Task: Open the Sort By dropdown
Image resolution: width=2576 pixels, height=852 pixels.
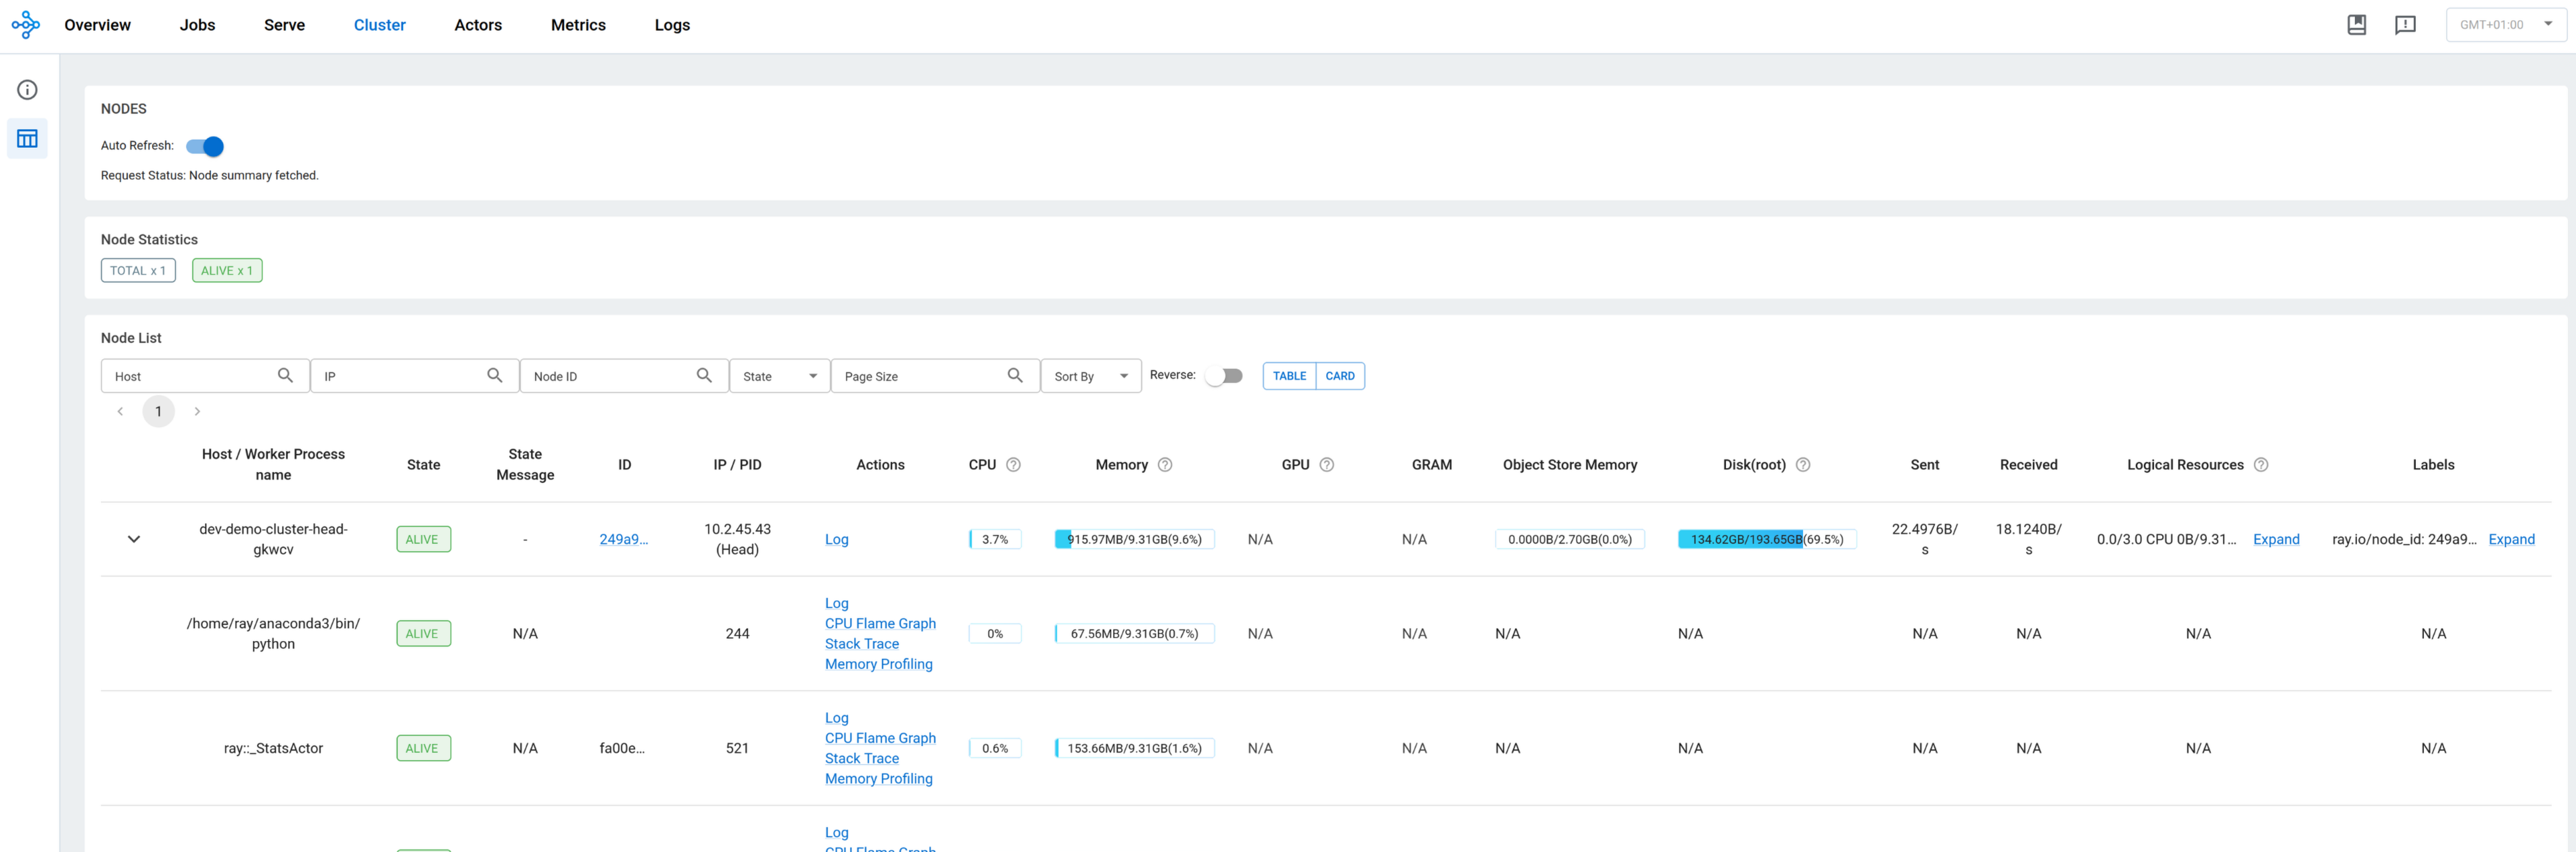Action: pos(1090,376)
